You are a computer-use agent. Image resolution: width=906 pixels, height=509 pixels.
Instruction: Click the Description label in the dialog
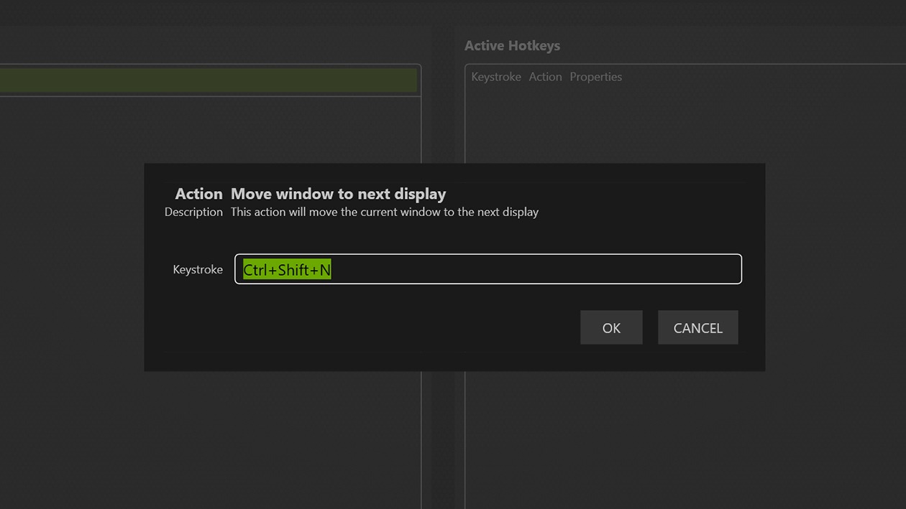(x=193, y=212)
